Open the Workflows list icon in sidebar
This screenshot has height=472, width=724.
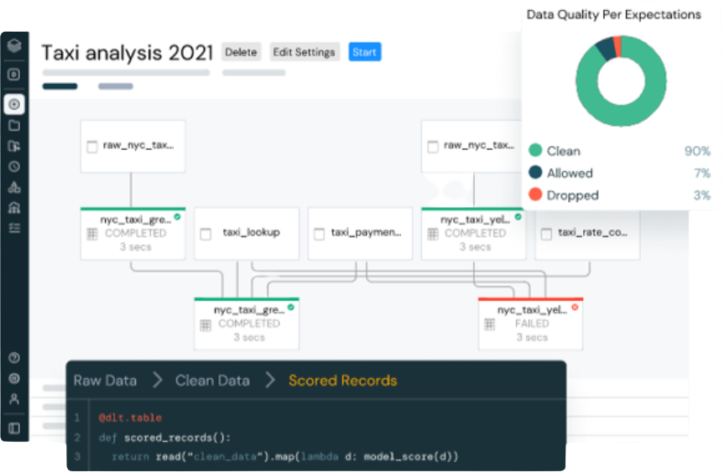[14, 228]
